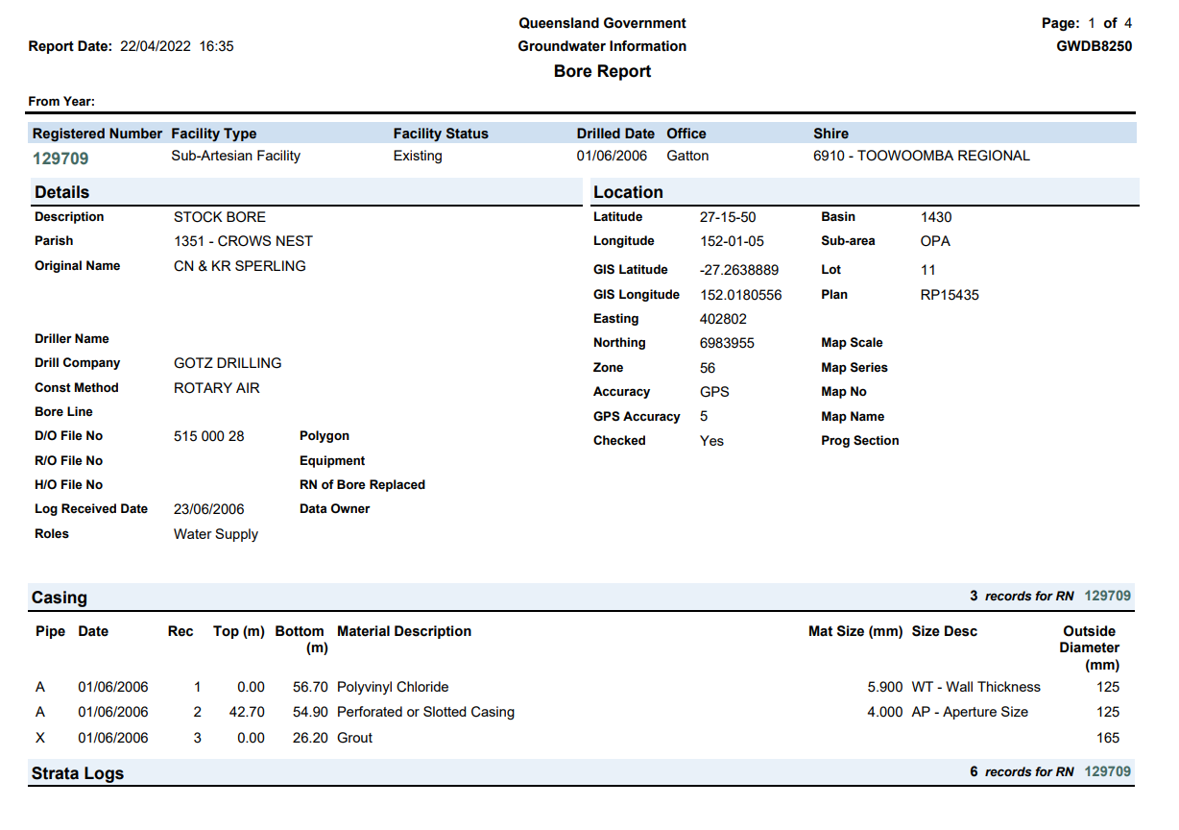The image size is (1179, 830).
Task: Click the Northing value 6983955
Action: point(727,343)
